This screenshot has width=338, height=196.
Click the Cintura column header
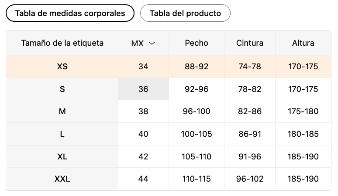[x=250, y=43]
